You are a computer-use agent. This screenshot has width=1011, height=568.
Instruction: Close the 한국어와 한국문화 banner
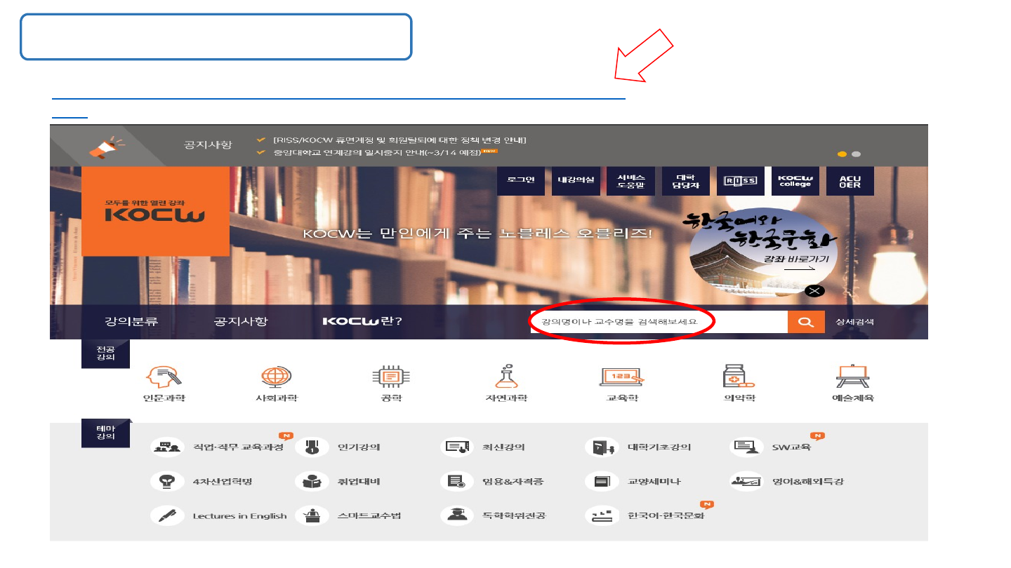pyautogui.click(x=814, y=291)
